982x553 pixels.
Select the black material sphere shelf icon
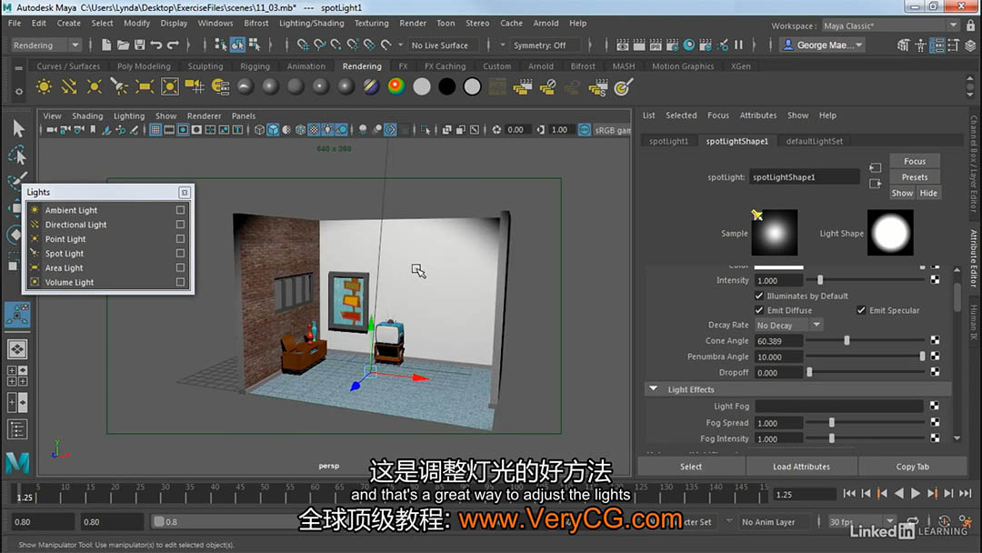tap(446, 86)
